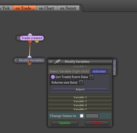Click the number 2 badge on Modify Variables
This screenshot has height=133, width=137.
16,60
